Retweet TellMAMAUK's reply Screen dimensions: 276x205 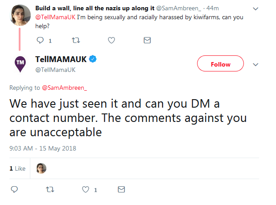(50, 189)
